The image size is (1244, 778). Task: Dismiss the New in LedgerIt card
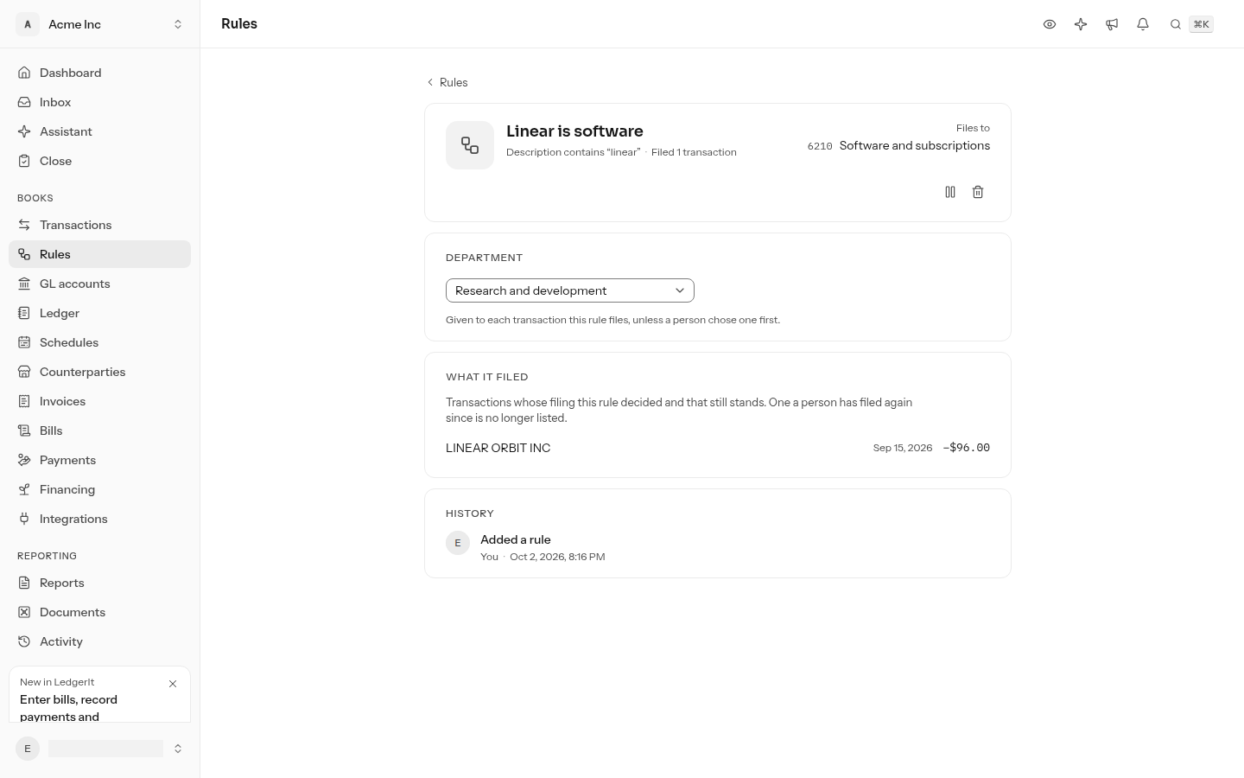point(173,684)
